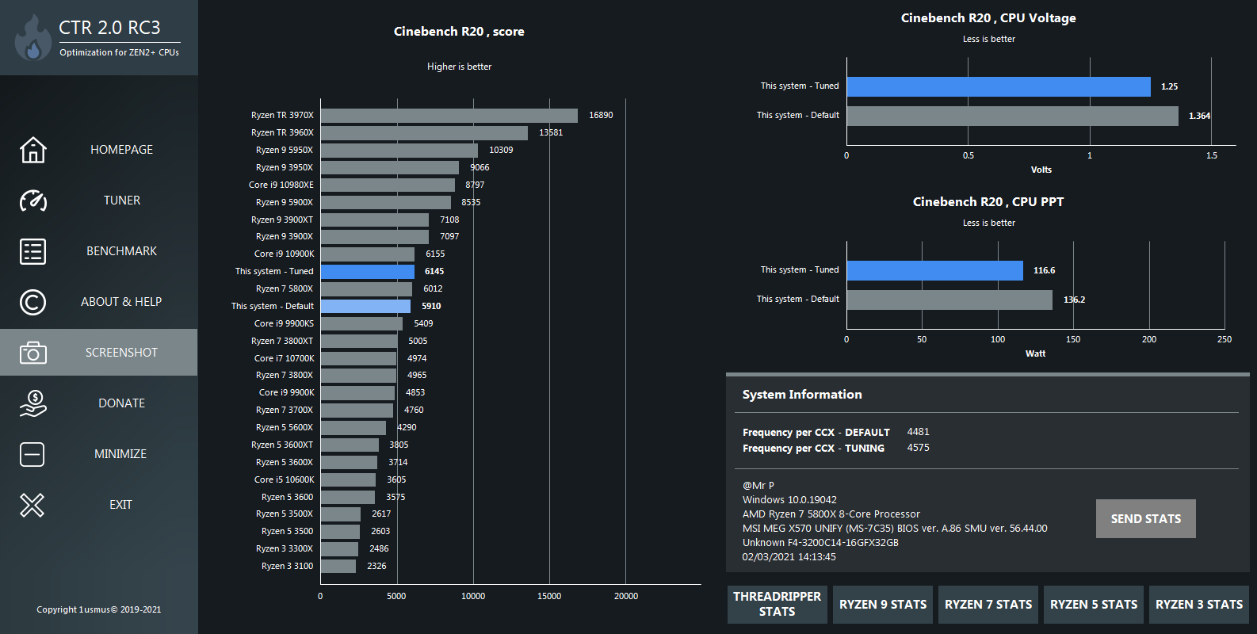Click the Cinebench R20, CPU PPT title
Image resolution: width=1257 pixels, height=634 pixels.
(988, 202)
